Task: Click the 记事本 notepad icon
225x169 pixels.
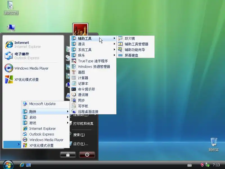Action: (x=74, y=83)
